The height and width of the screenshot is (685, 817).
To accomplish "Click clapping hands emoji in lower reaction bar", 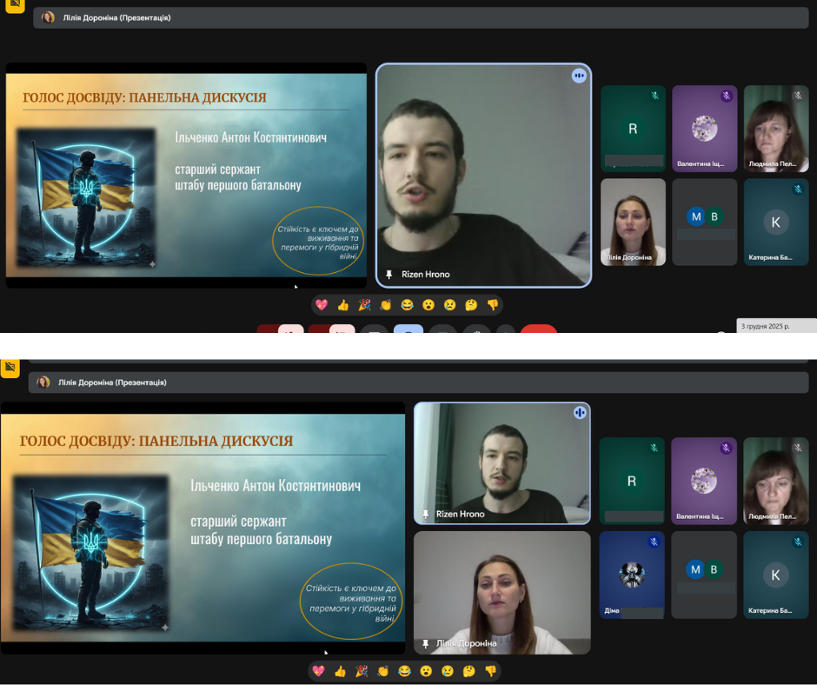I will coord(385,671).
